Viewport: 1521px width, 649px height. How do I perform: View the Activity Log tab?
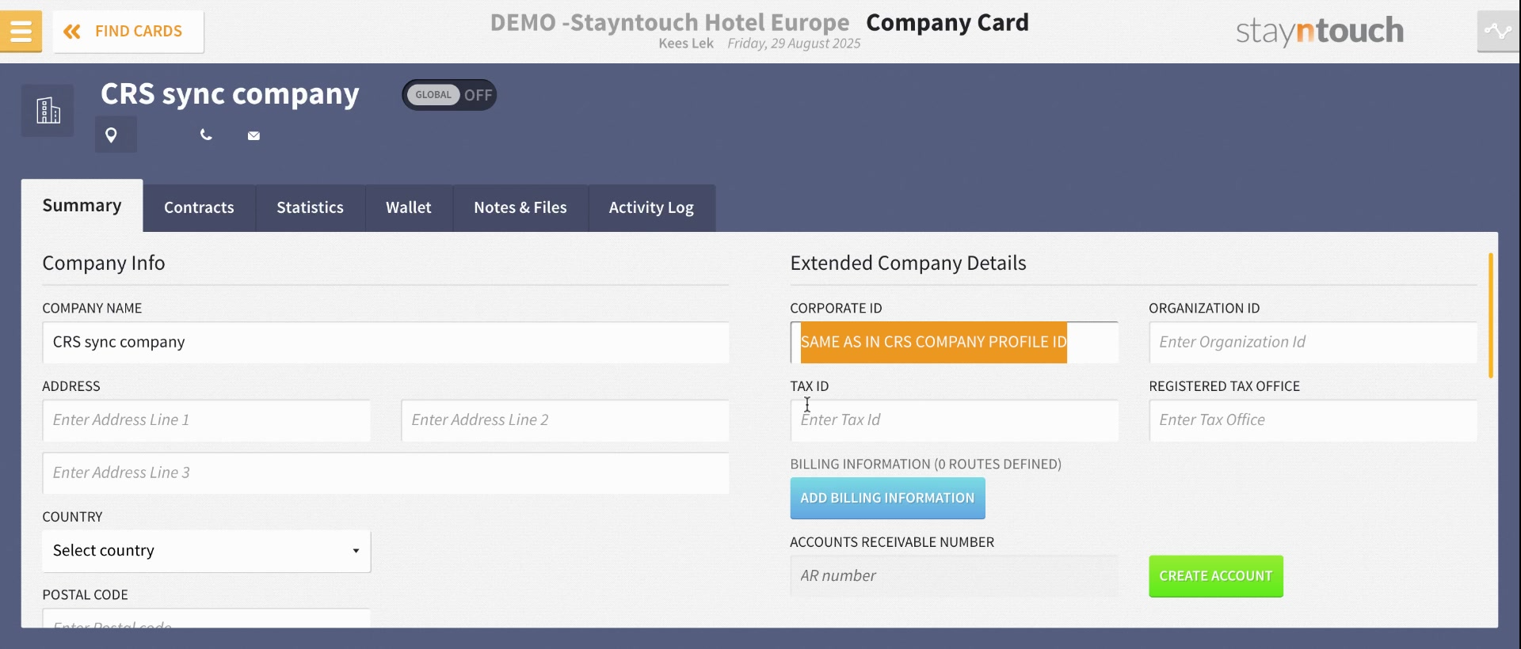651,208
